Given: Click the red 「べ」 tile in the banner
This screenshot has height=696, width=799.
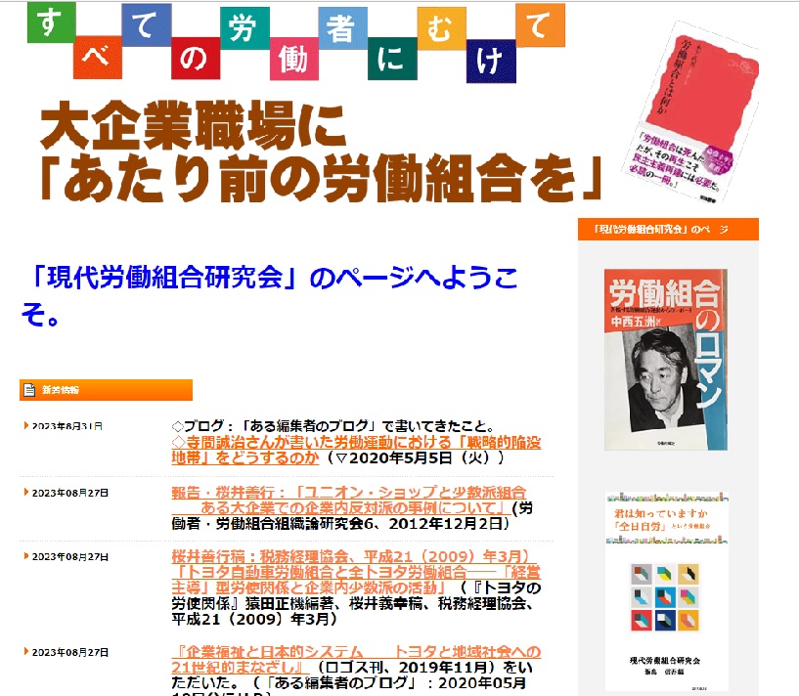Looking at the screenshot, I should coord(96,58).
